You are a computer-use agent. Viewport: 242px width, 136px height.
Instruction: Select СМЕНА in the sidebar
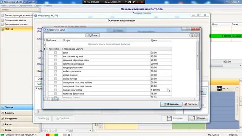(x=17, y=29)
